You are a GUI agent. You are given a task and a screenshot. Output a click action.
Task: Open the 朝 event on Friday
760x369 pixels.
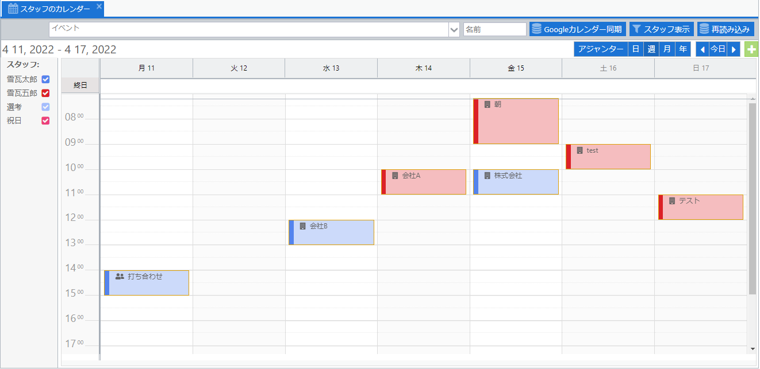(516, 121)
